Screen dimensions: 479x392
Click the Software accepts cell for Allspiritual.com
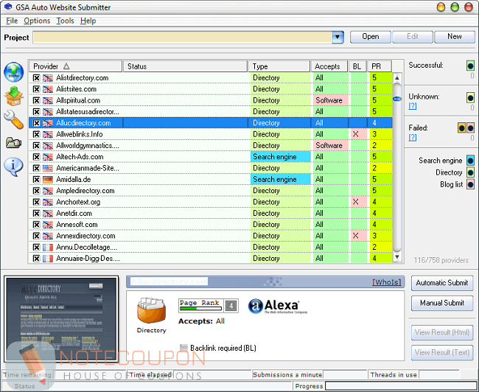click(x=330, y=100)
